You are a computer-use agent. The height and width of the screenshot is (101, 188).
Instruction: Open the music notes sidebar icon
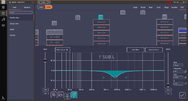[x=3, y=19]
